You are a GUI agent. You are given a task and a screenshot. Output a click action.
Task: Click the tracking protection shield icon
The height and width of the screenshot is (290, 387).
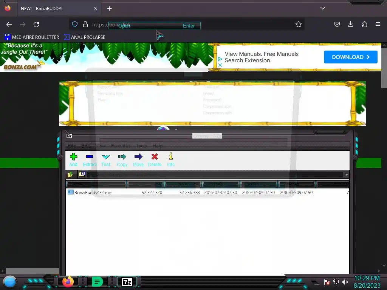75,24
